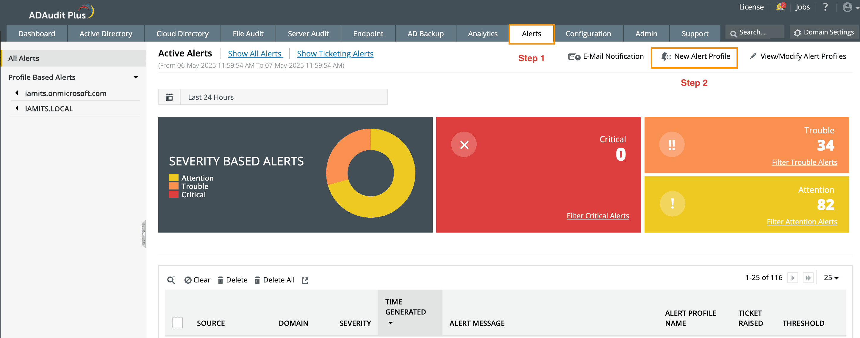Click the red Critical X circle icon

pos(464,144)
